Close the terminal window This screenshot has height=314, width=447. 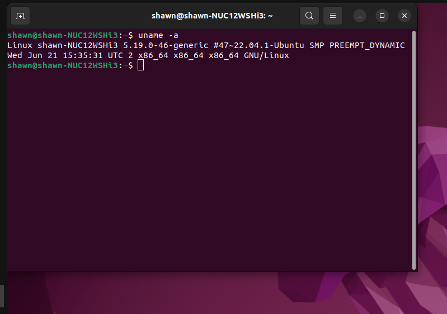tap(404, 16)
